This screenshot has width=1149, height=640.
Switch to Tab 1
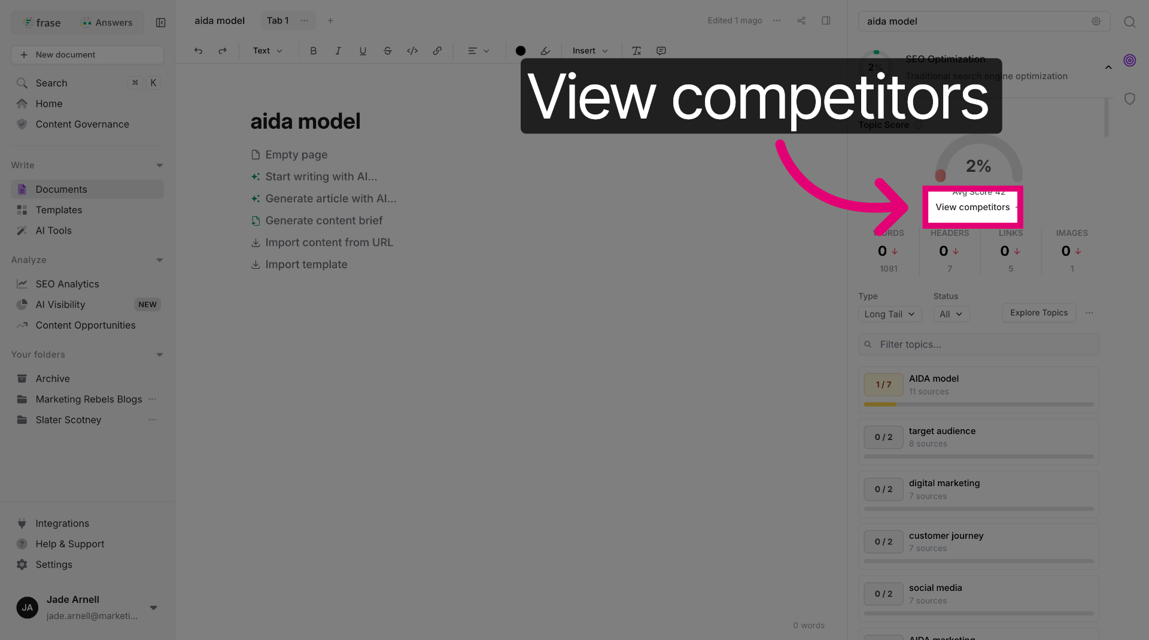[x=278, y=21]
